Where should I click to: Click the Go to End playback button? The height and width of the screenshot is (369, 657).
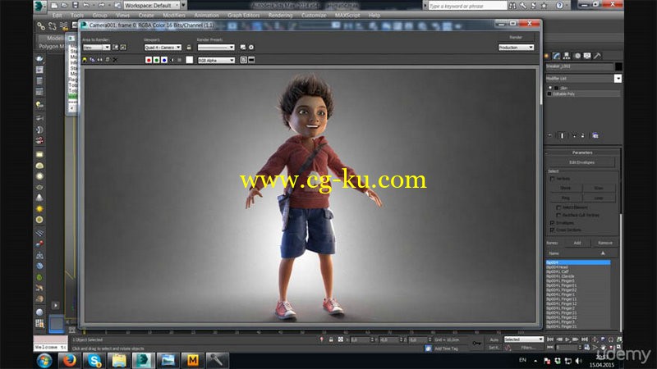(584, 339)
